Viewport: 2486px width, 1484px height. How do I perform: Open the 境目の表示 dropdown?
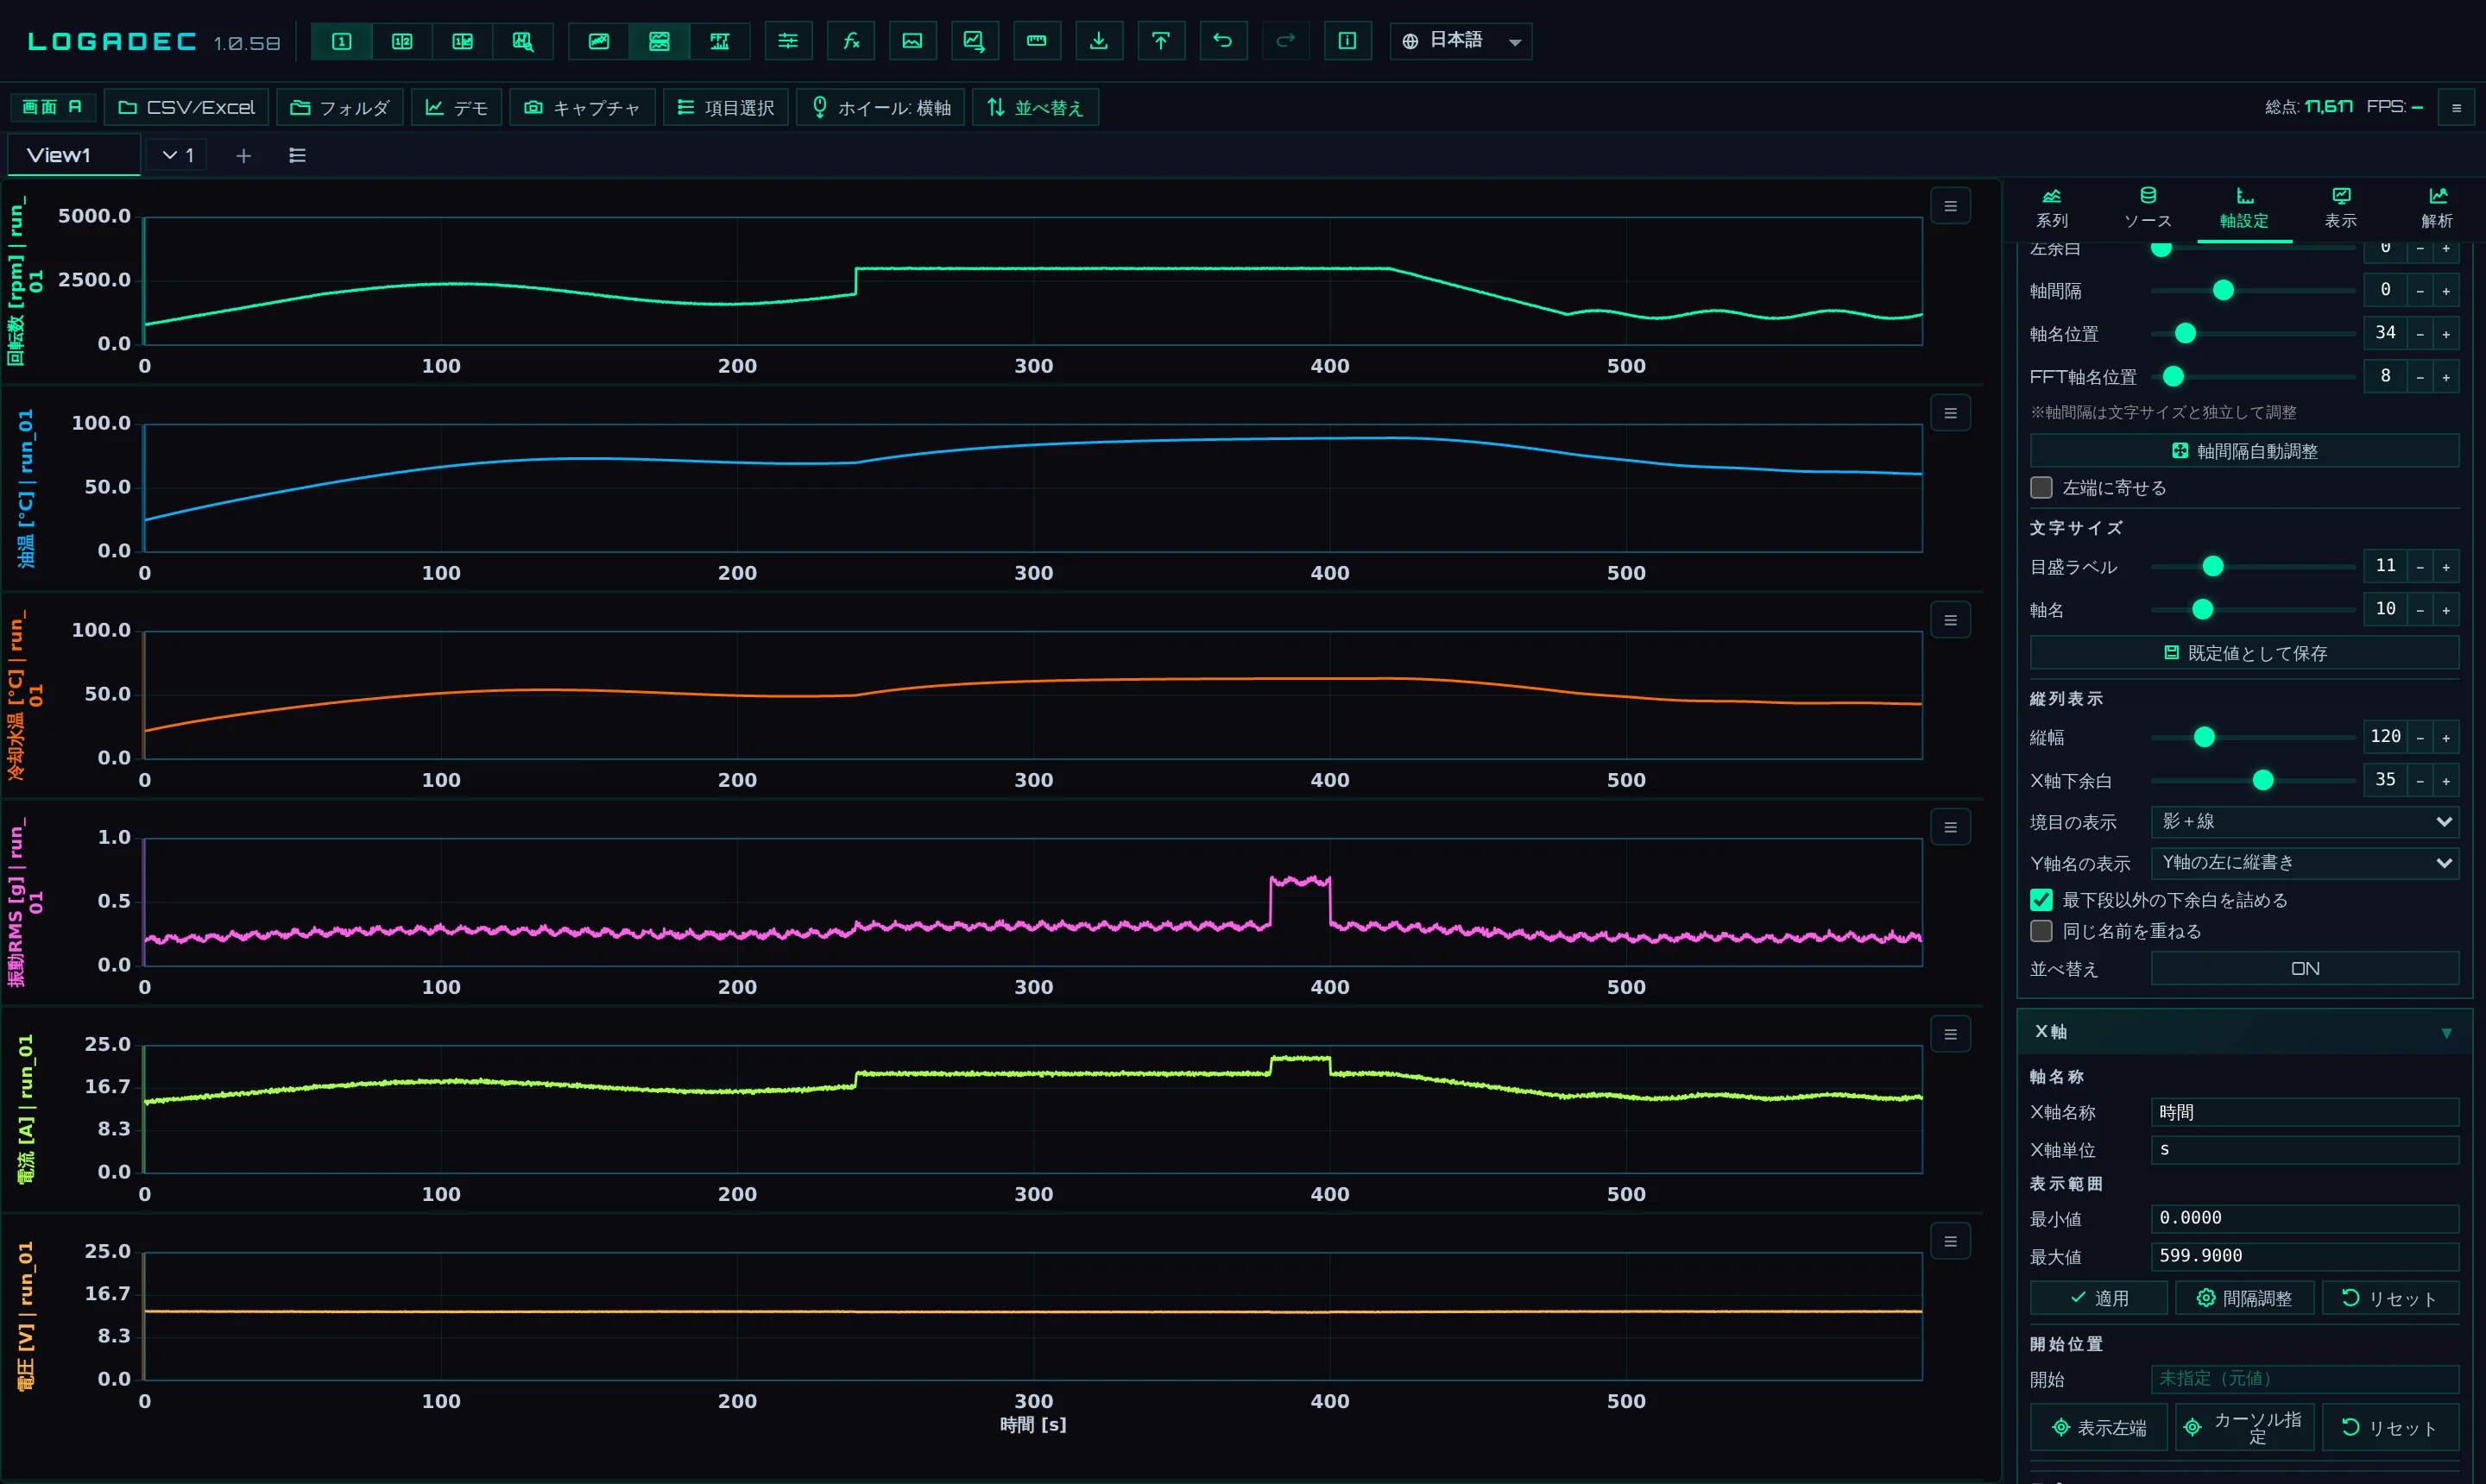(x=2305, y=822)
